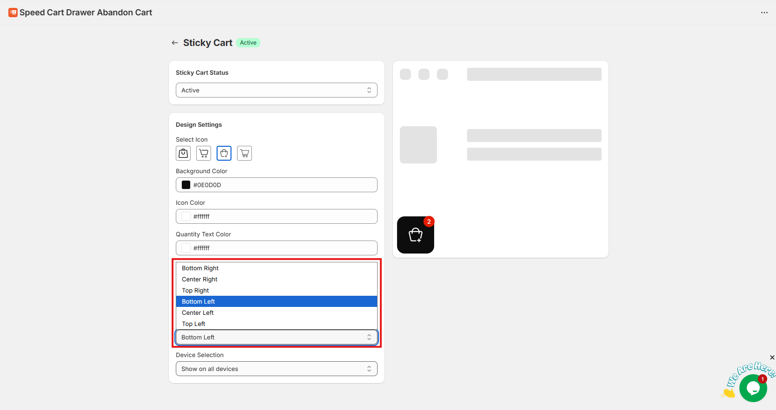
Task: Expand the Device Selection dropdown
Action: [276, 369]
